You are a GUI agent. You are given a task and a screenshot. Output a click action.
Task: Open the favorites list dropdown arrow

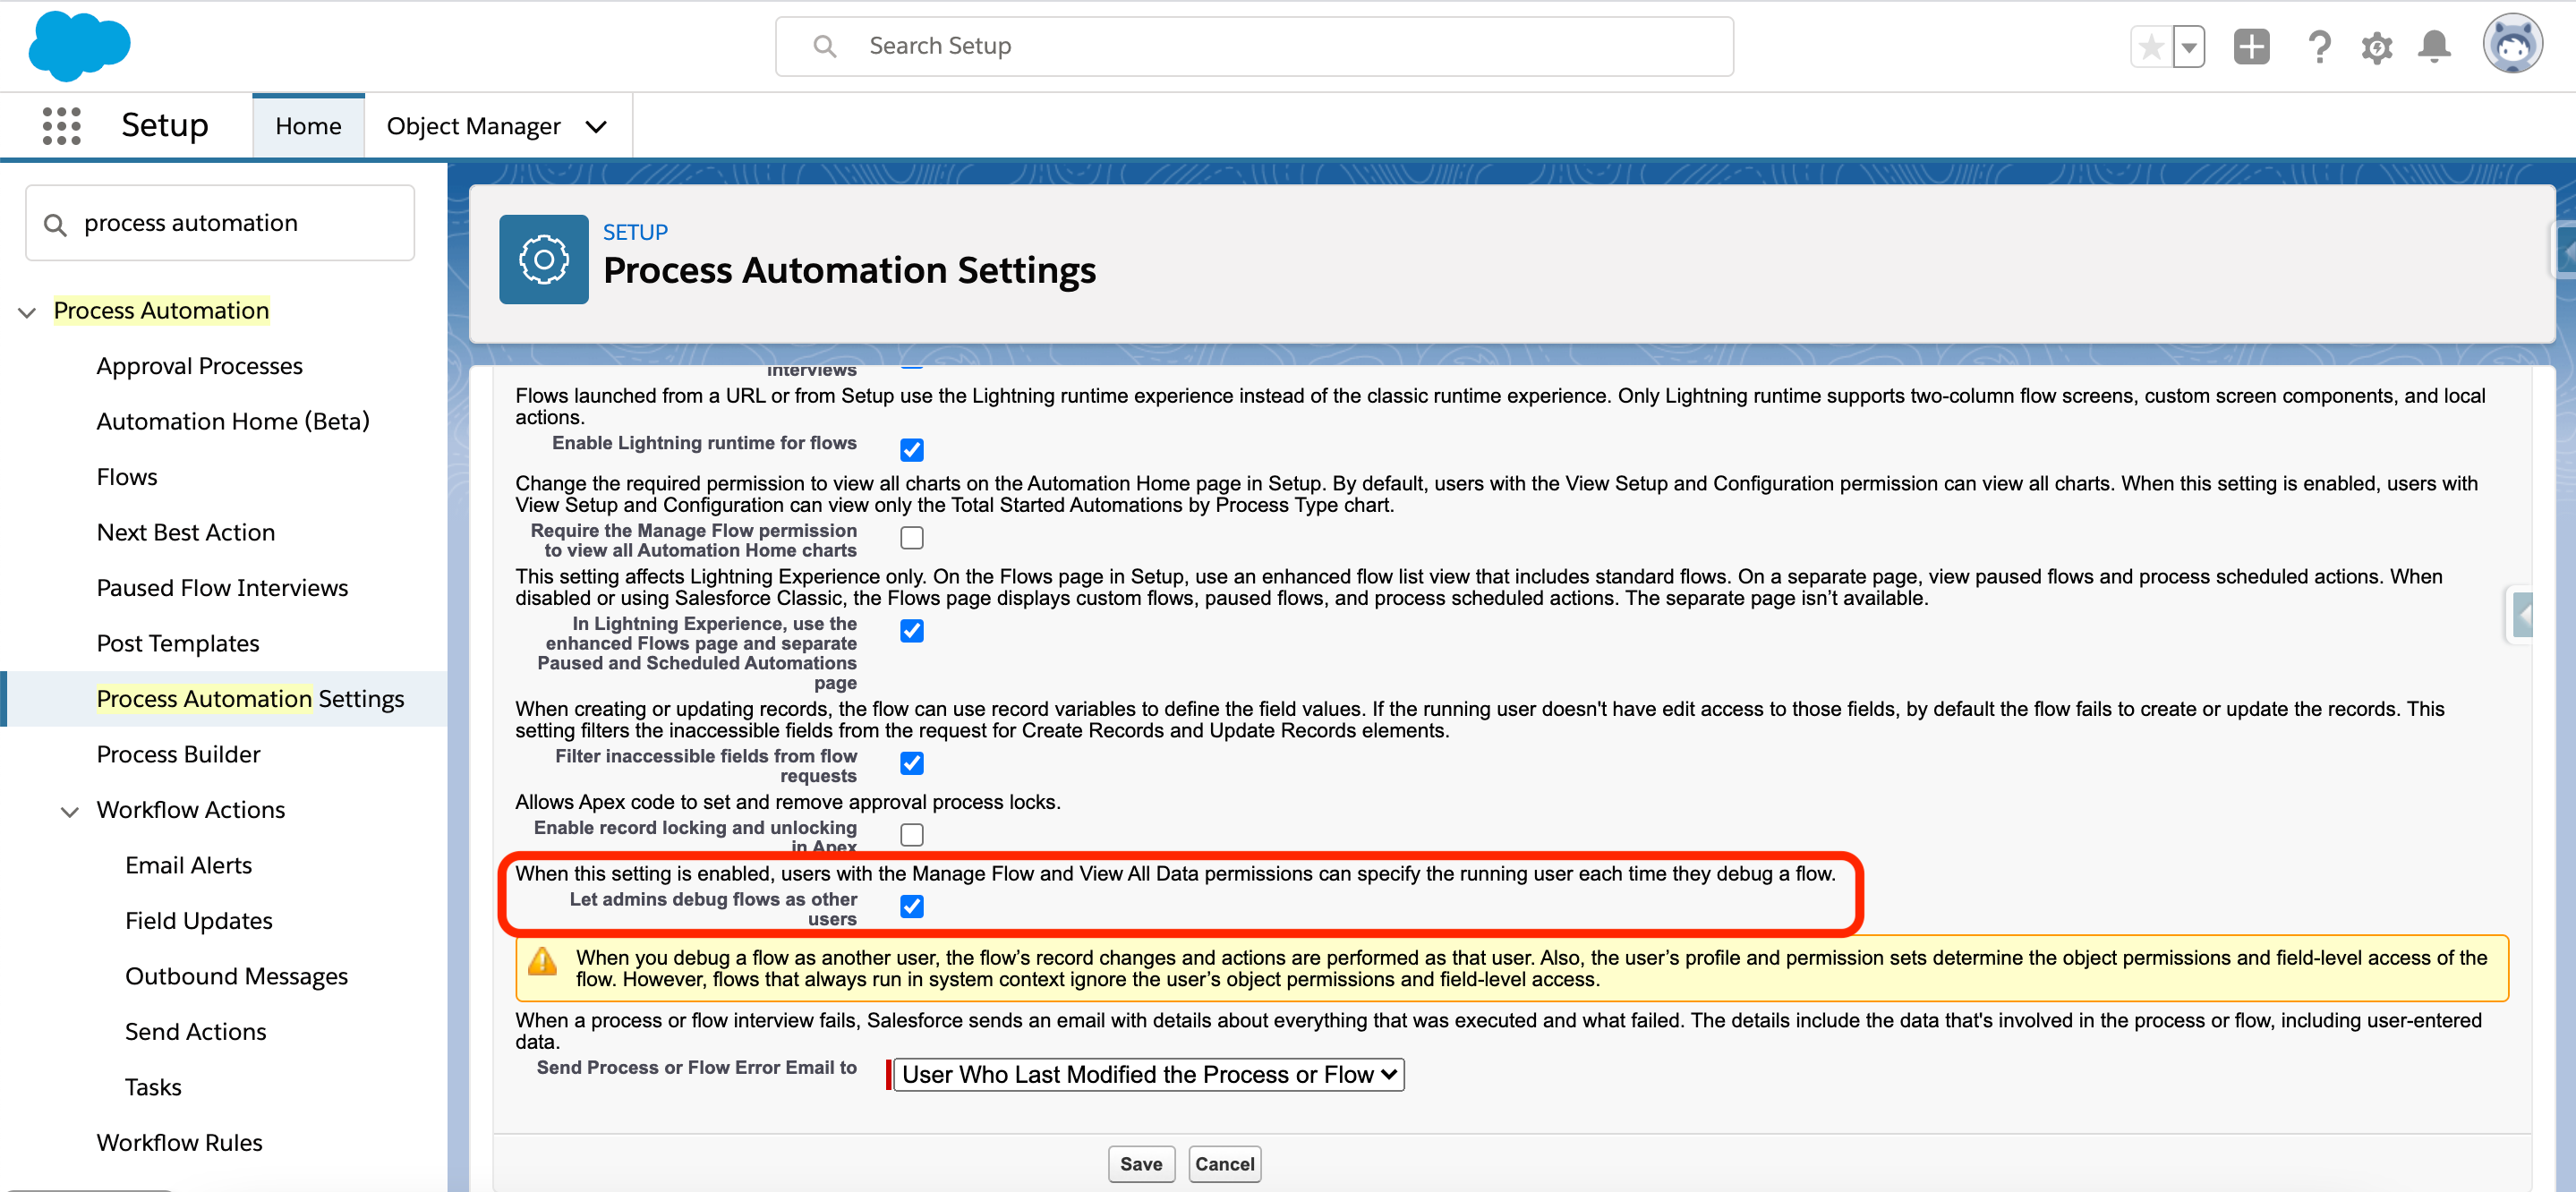coord(2189,47)
